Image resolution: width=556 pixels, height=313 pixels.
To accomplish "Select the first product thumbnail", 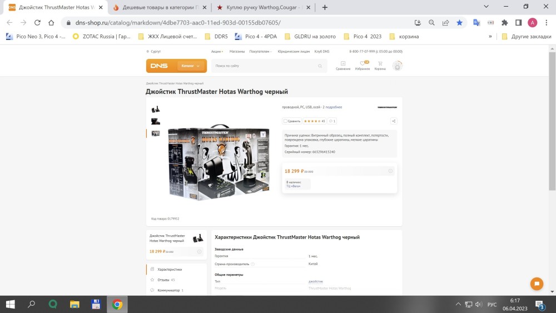I will point(155,110).
